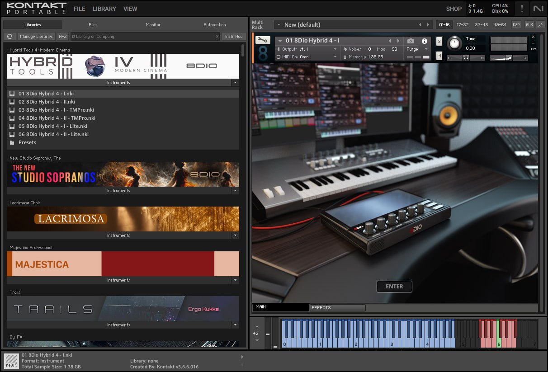
Task: Open the Hybrid Tools 4 Instruments dropdown arrow
Action: click(235, 83)
